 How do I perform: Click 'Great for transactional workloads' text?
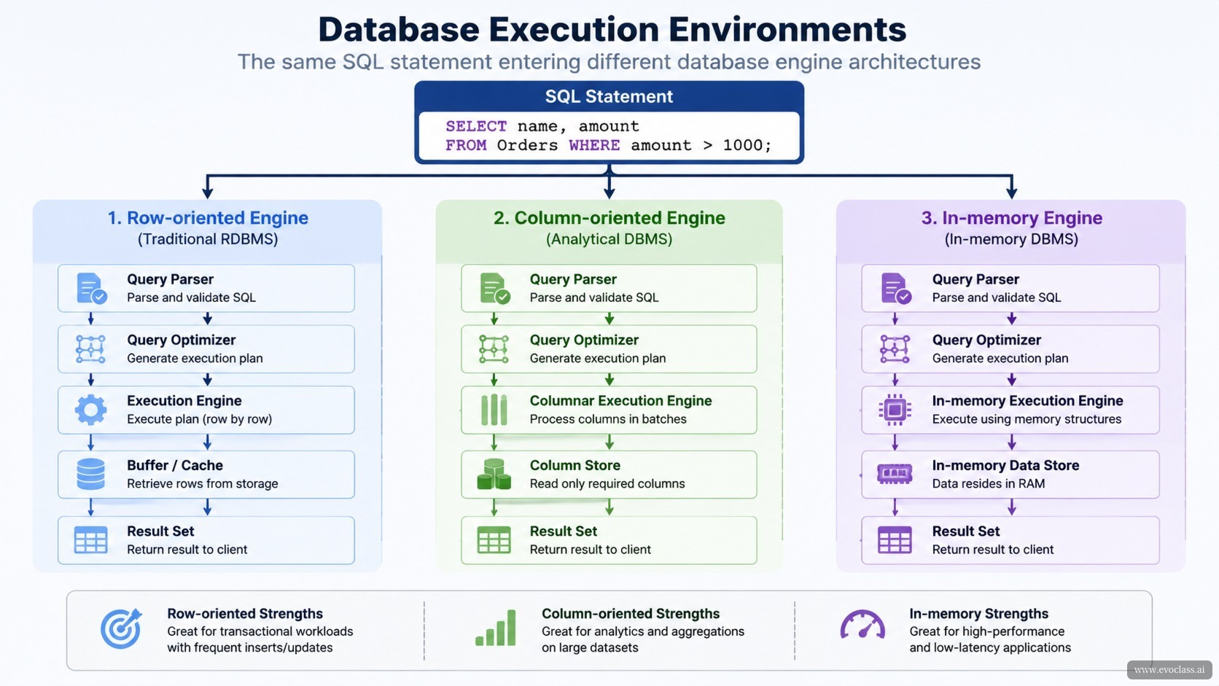tap(260, 631)
